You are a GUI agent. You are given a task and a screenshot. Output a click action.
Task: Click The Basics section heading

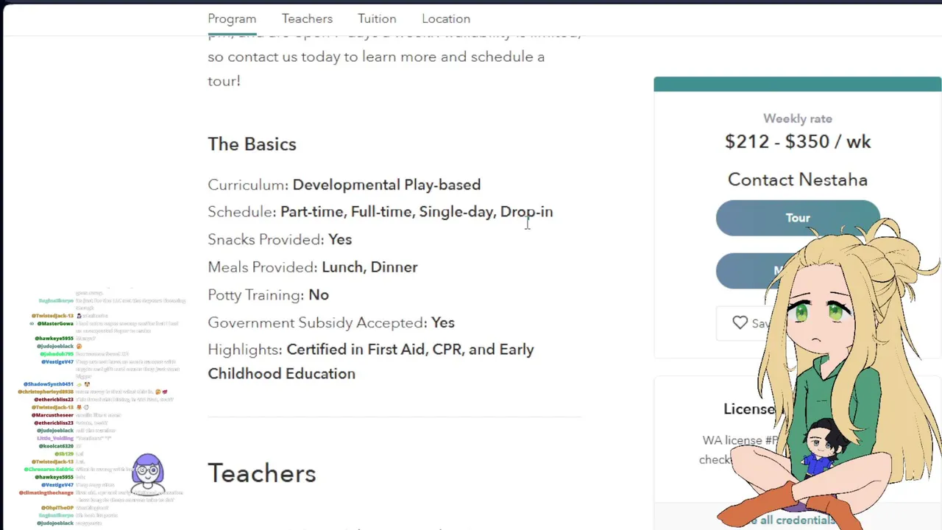(252, 144)
